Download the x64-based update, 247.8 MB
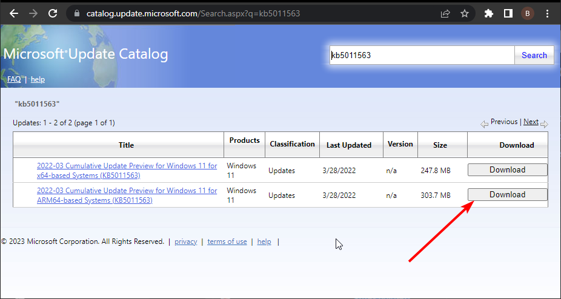This screenshot has height=299, width=561. pos(507,170)
